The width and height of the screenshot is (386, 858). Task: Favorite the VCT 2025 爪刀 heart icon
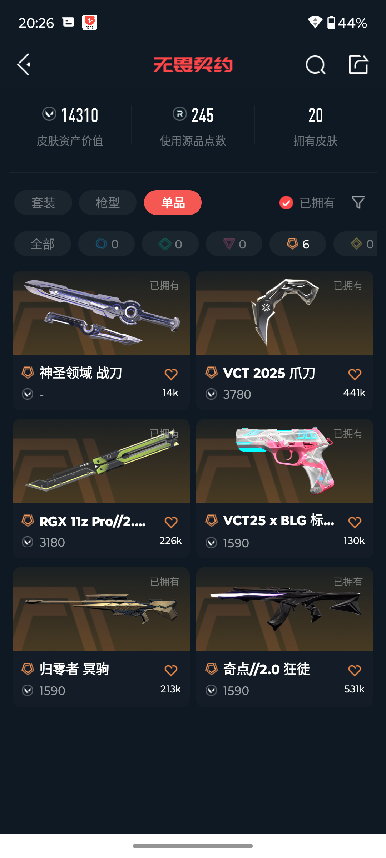pyautogui.click(x=355, y=374)
